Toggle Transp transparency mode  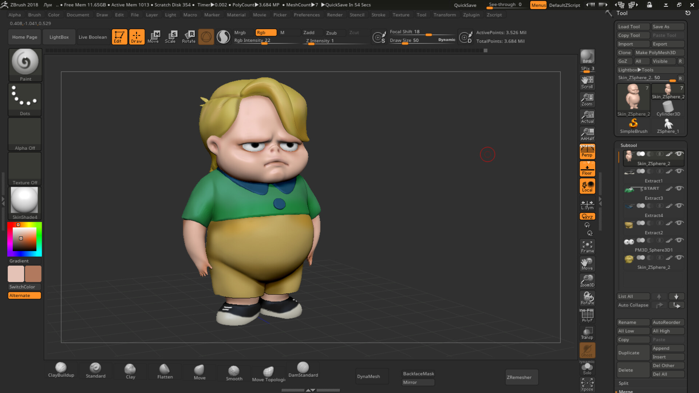(587, 333)
